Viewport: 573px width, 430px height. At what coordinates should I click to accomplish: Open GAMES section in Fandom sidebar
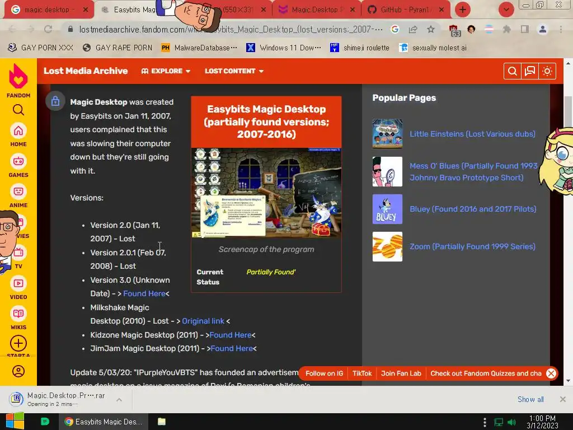(x=18, y=166)
